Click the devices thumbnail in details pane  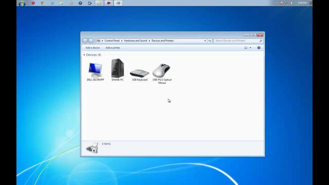pyautogui.click(x=92, y=148)
